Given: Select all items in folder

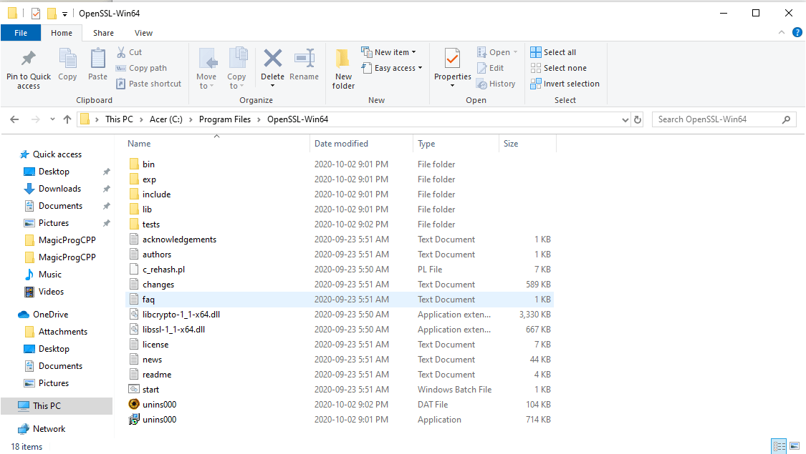Looking at the screenshot, I should (x=553, y=52).
